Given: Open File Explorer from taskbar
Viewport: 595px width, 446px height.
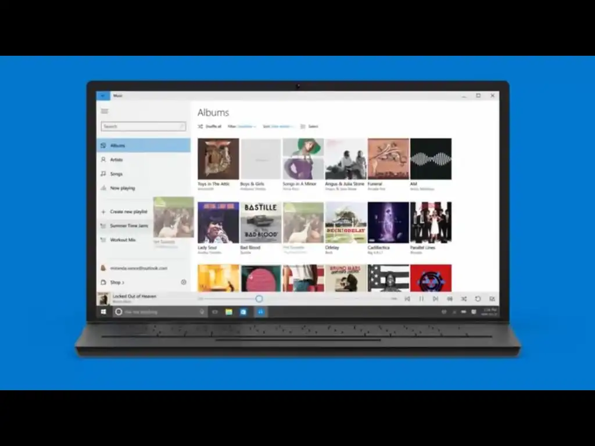Looking at the screenshot, I should pos(229,312).
